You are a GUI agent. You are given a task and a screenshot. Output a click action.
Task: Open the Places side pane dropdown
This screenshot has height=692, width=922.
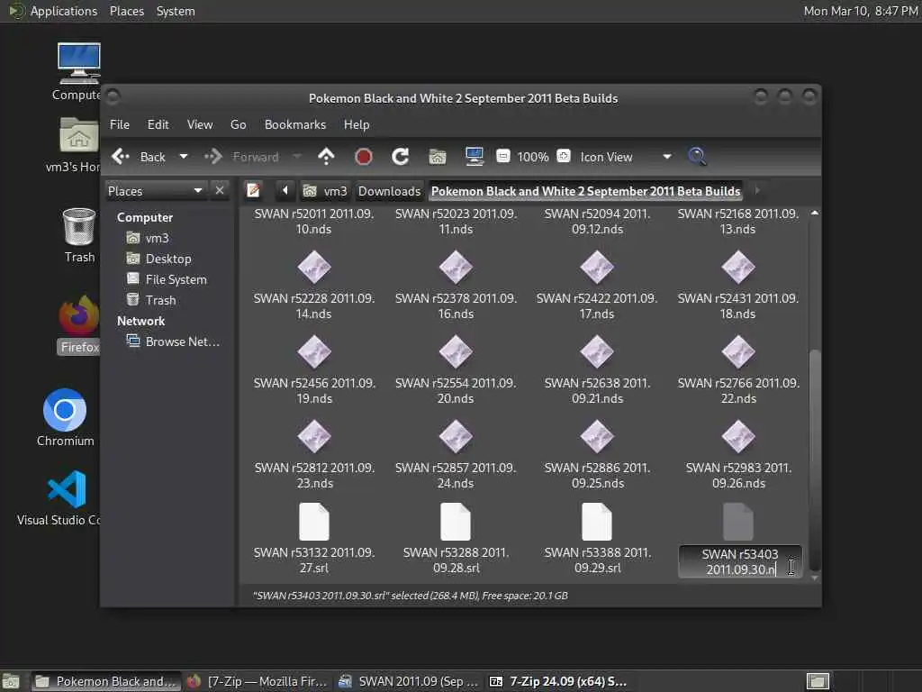[156, 191]
